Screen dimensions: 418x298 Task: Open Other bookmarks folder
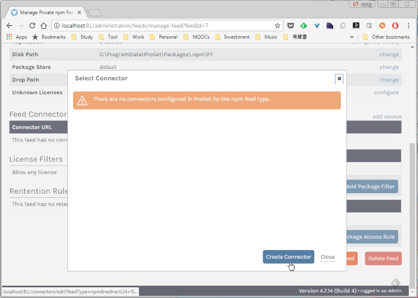(386, 37)
